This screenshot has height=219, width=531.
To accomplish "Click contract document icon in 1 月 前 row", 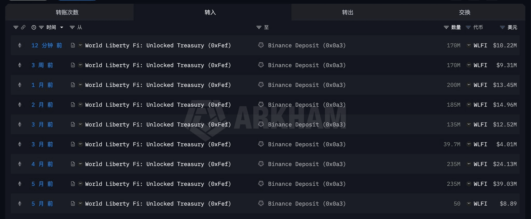I will point(73,85).
